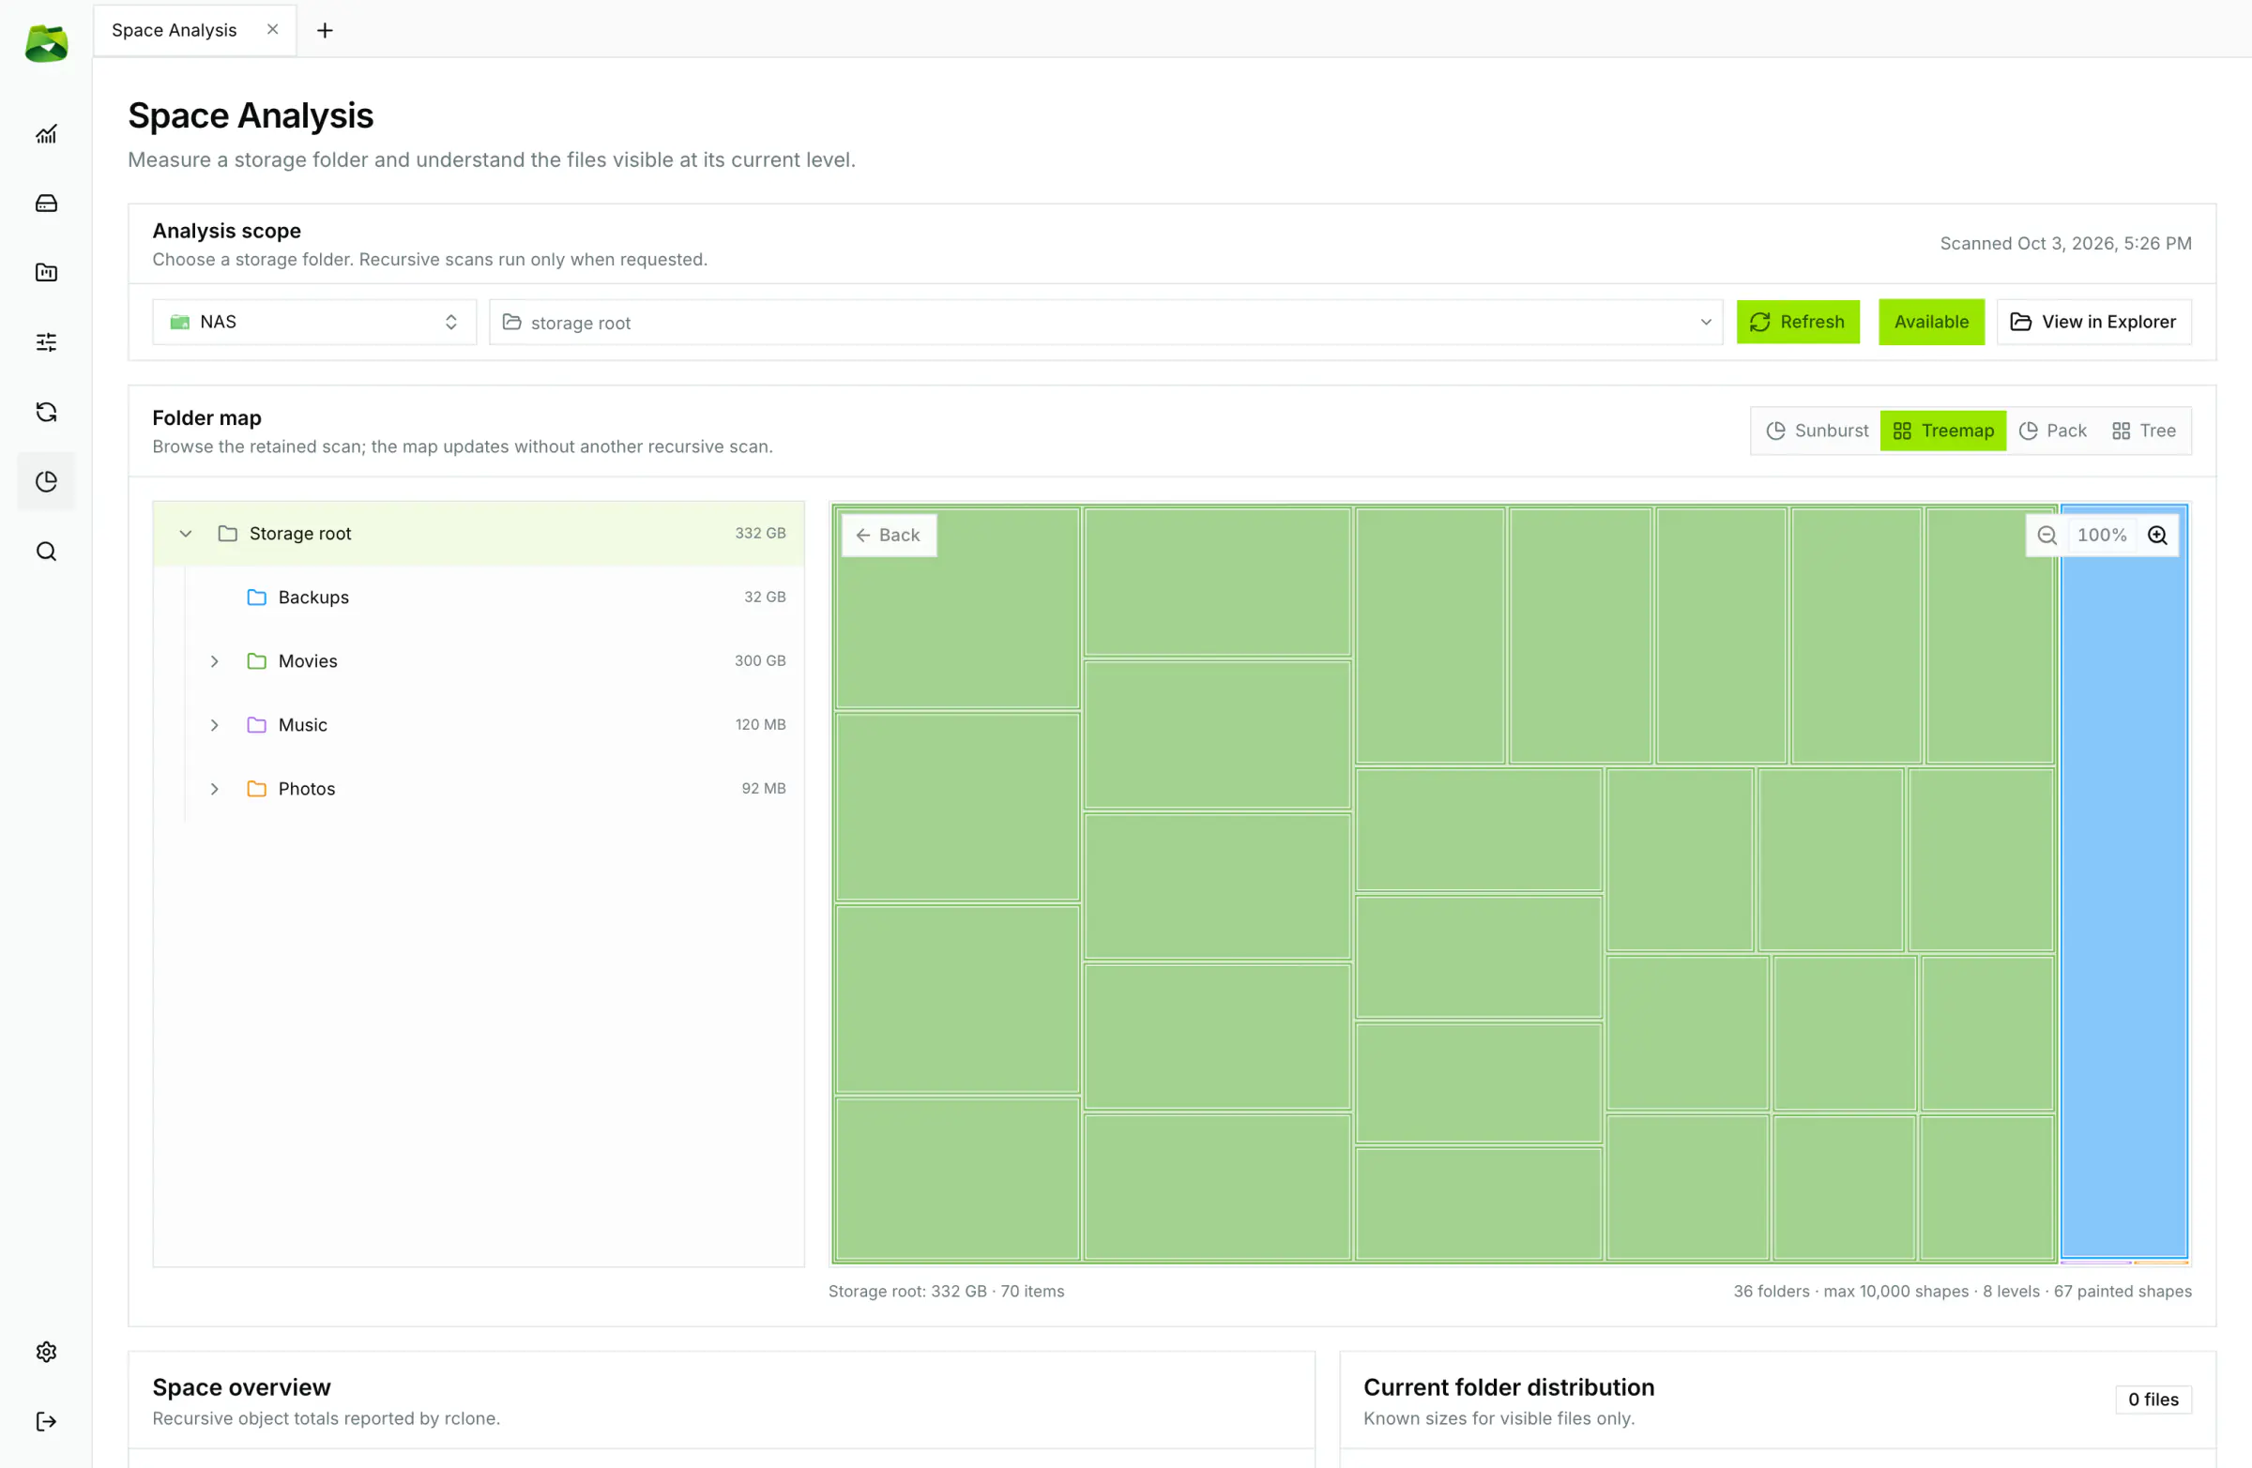Click the Backups folder icon
Image resolution: width=2252 pixels, height=1468 pixels.
tap(256, 597)
